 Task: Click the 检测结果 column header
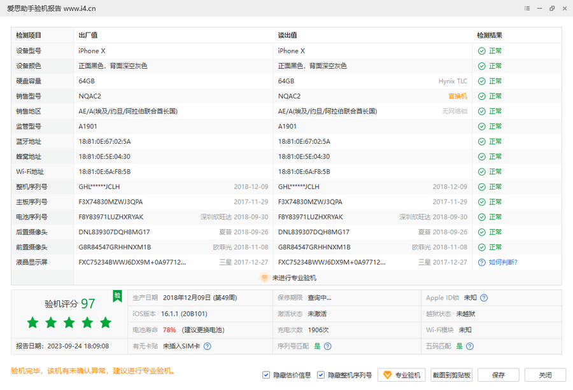coord(490,36)
